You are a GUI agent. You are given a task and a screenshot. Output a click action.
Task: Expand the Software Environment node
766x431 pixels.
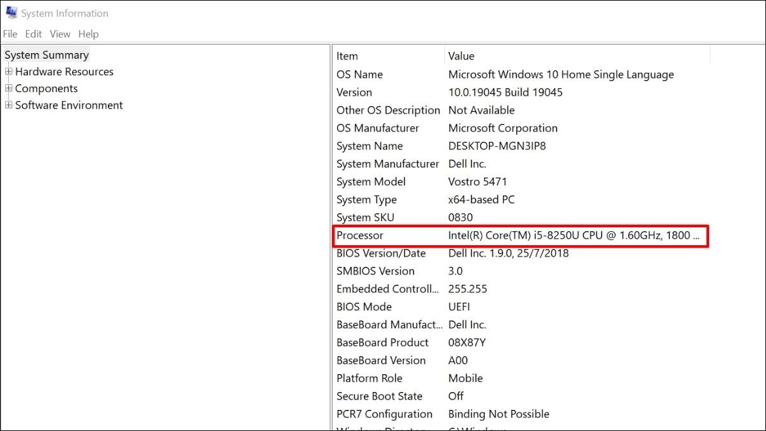click(9, 105)
